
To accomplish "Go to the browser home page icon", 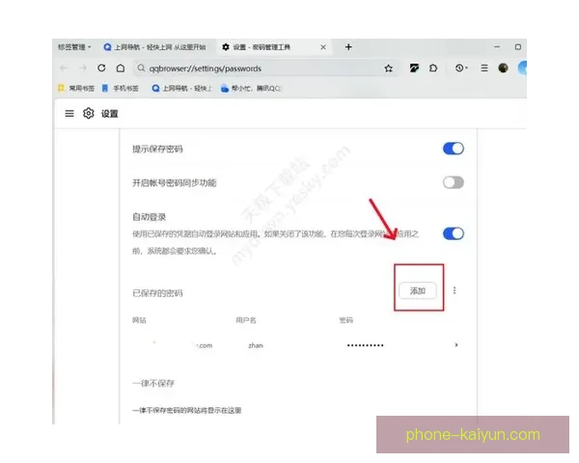I will [x=121, y=68].
